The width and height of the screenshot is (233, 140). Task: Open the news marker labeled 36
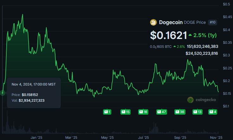point(180,112)
